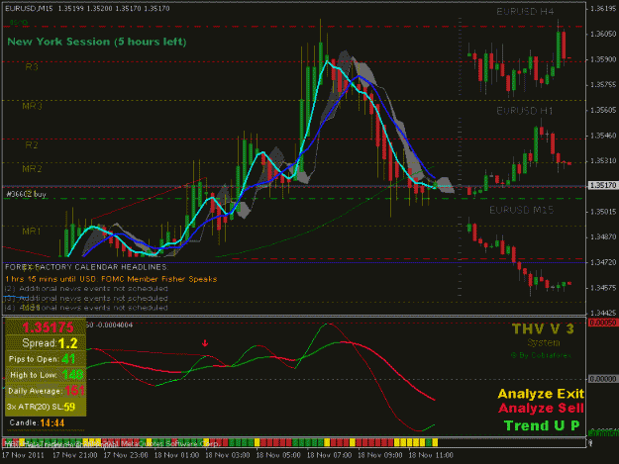Click the 'High to Low: 148' readout
Viewport: 619px width, 464px height.
[47, 375]
